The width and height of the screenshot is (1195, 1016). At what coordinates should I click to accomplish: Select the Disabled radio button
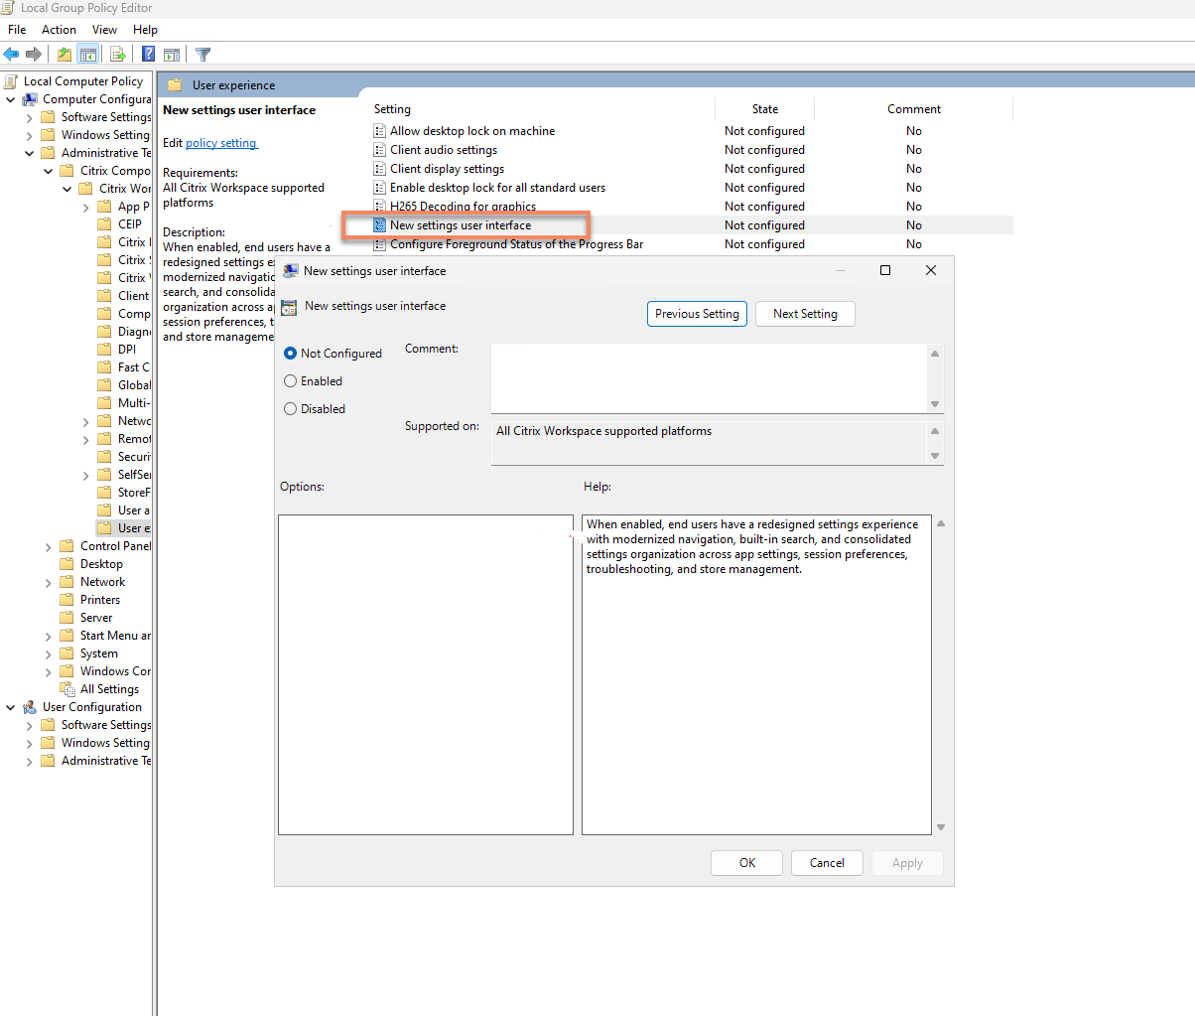tap(291, 409)
